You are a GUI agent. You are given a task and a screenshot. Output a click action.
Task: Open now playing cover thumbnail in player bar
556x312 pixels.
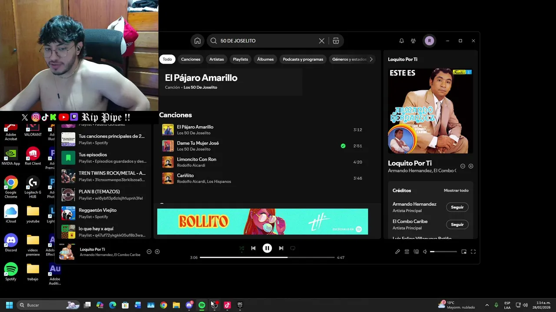pyautogui.click(x=67, y=252)
